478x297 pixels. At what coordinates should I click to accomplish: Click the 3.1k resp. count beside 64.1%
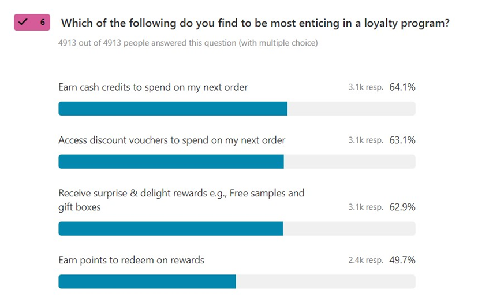coord(366,87)
